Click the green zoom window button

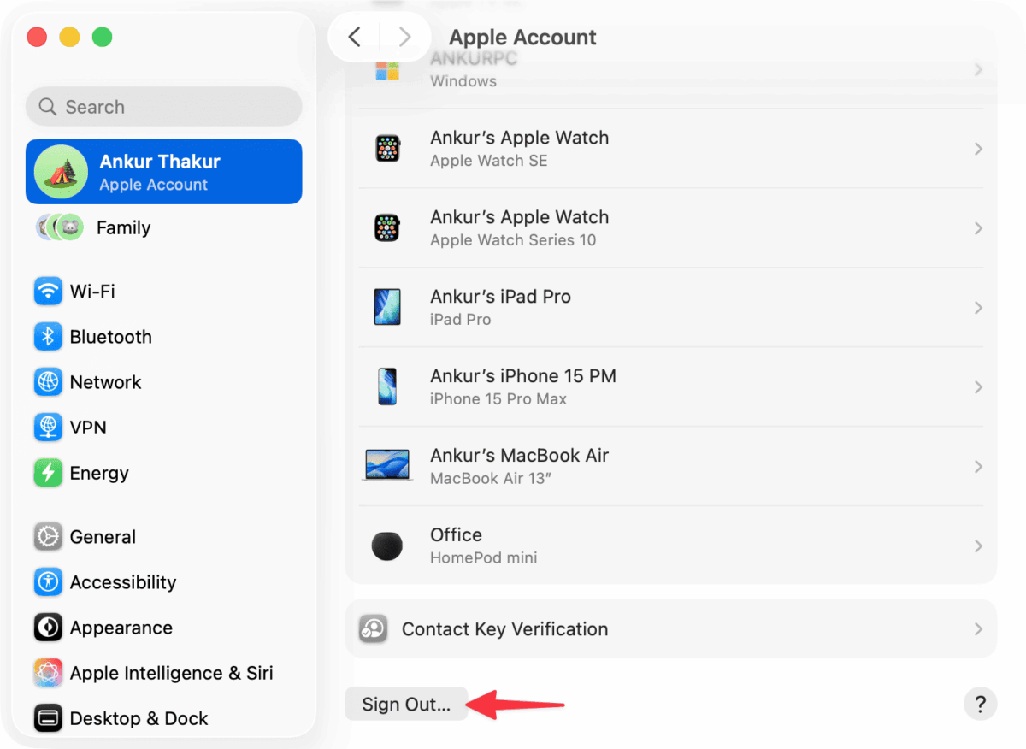[102, 37]
